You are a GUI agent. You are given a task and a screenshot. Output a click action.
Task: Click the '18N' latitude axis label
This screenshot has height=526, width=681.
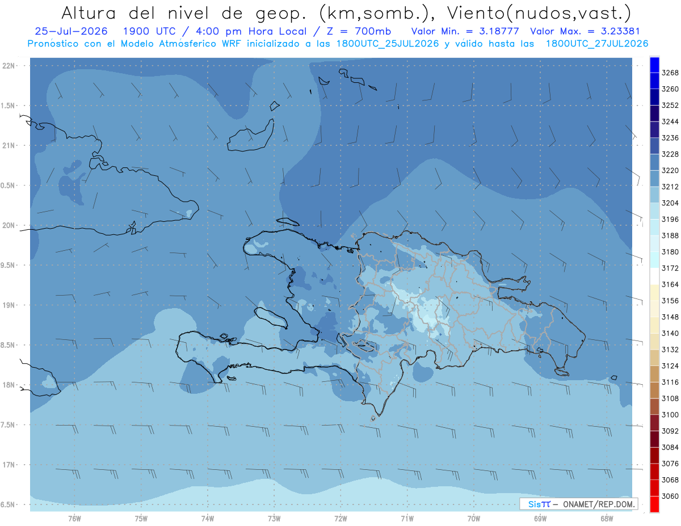pos(9,385)
